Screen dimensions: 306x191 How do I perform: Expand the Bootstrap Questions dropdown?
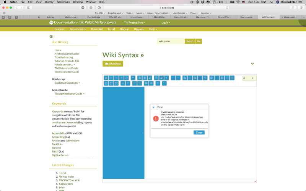(x=67, y=83)
